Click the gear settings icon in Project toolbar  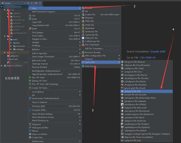click(36, 3)
